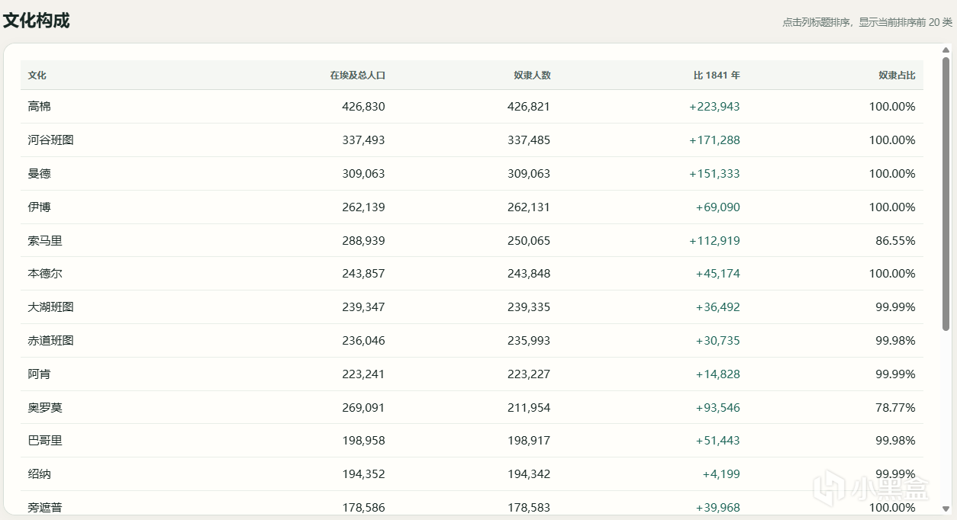Select the 曼德 culture name
Viewport: 957px width, 520px height.
pos(40,174)
